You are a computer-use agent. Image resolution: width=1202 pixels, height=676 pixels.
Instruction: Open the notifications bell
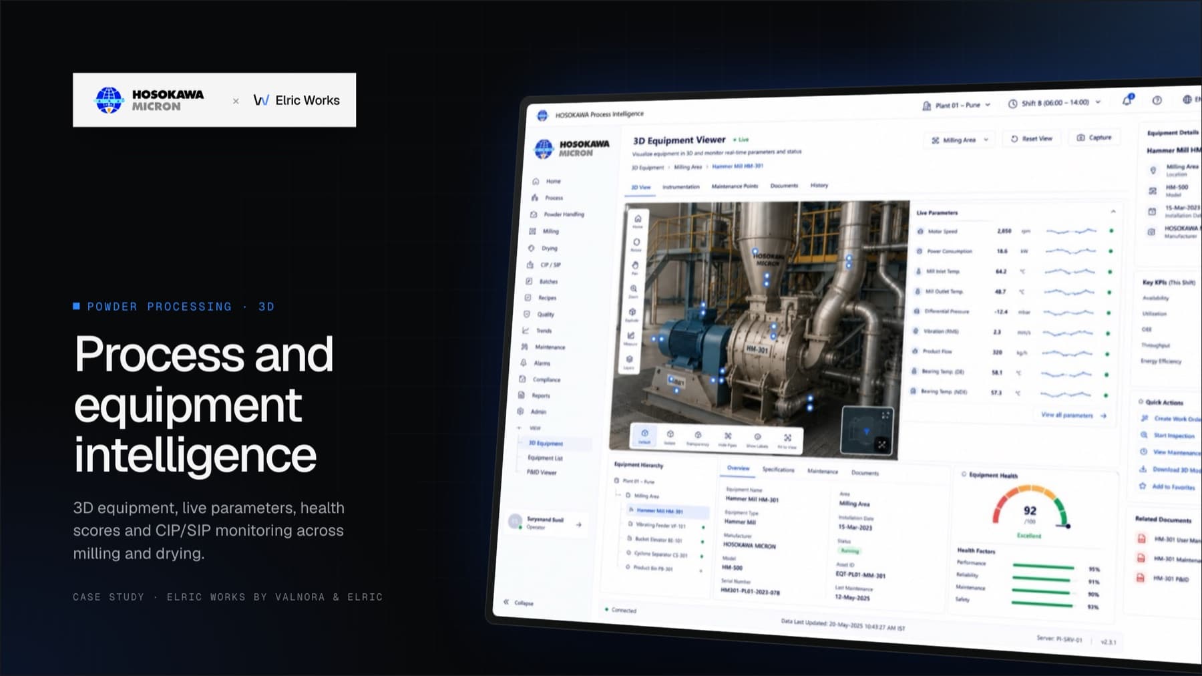[1127, 100]
